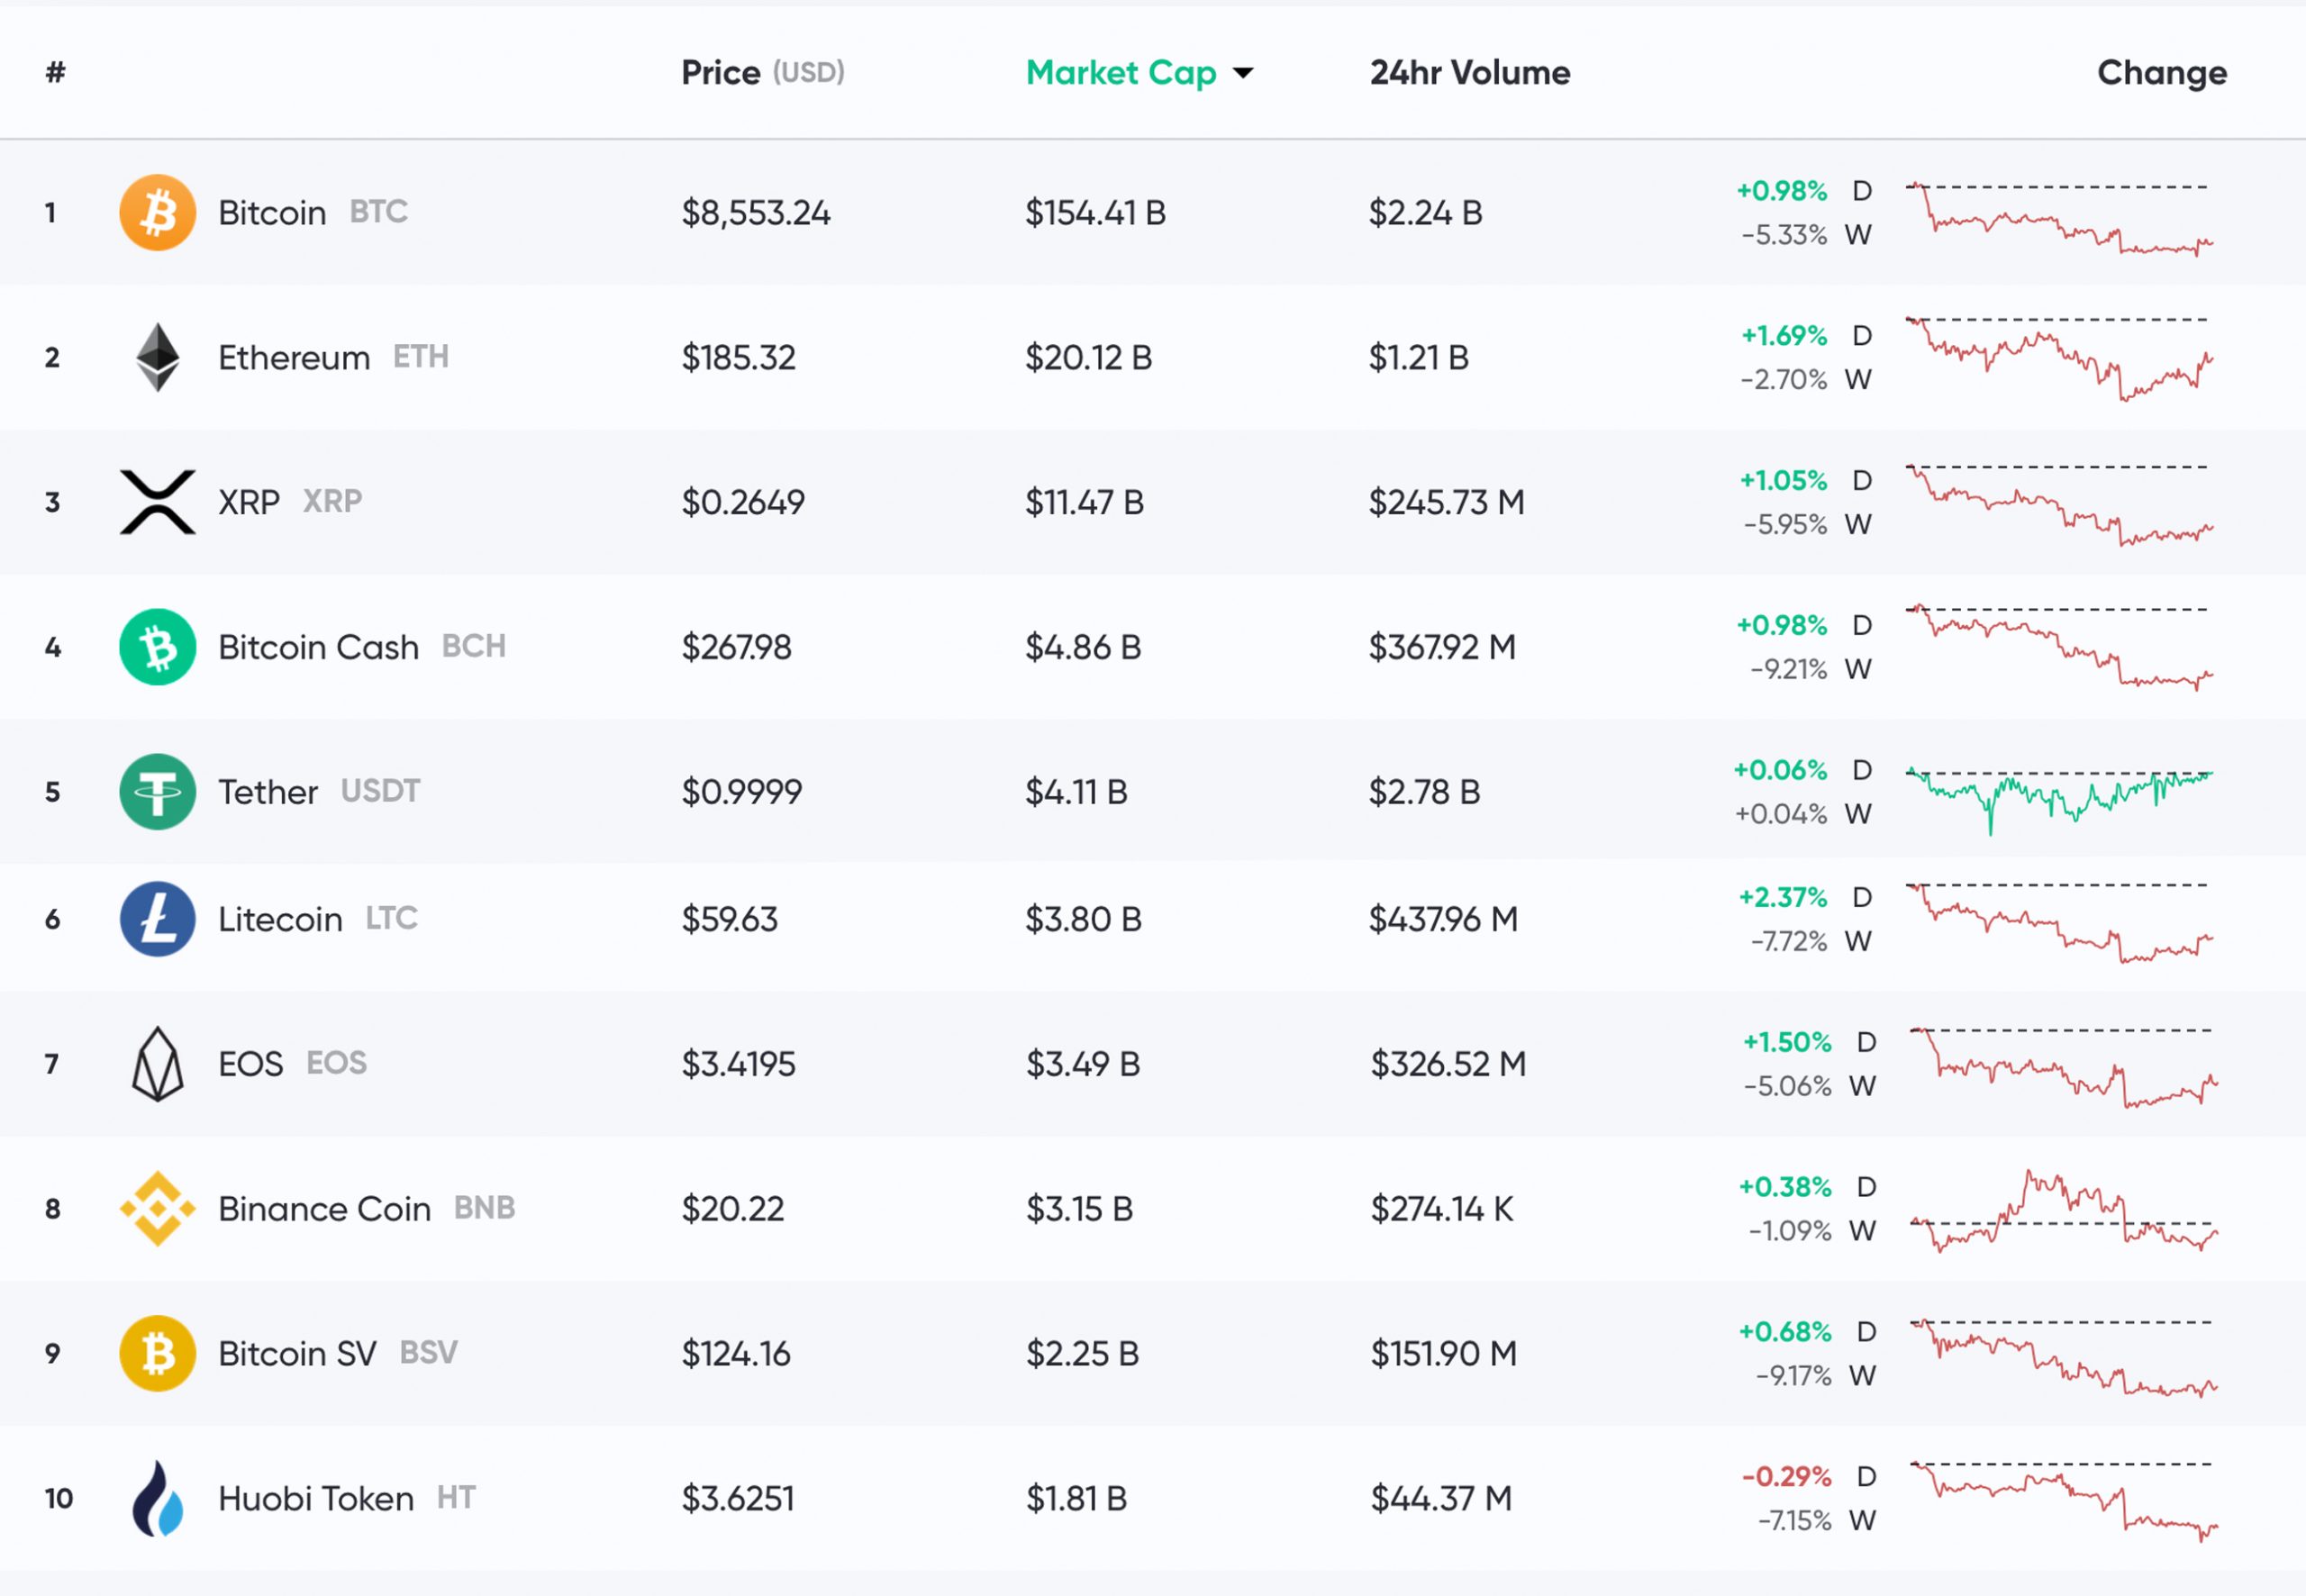Screen dimensions: 2306x1596
Task: Click the yellow Bitcoin SV logo
Action: coord(157,1353)
